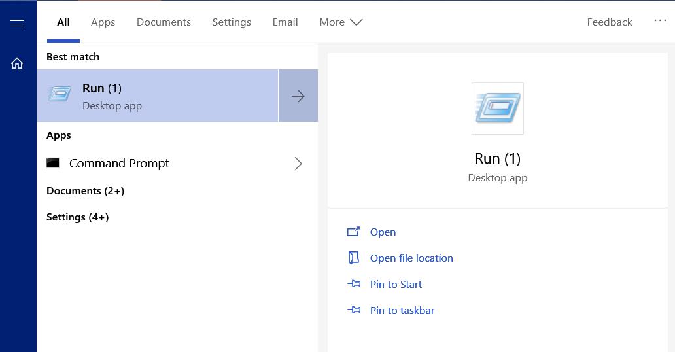Open the More filter dropdown
The height and width of the screenshot is (352, 675).
tap(341, 22)
